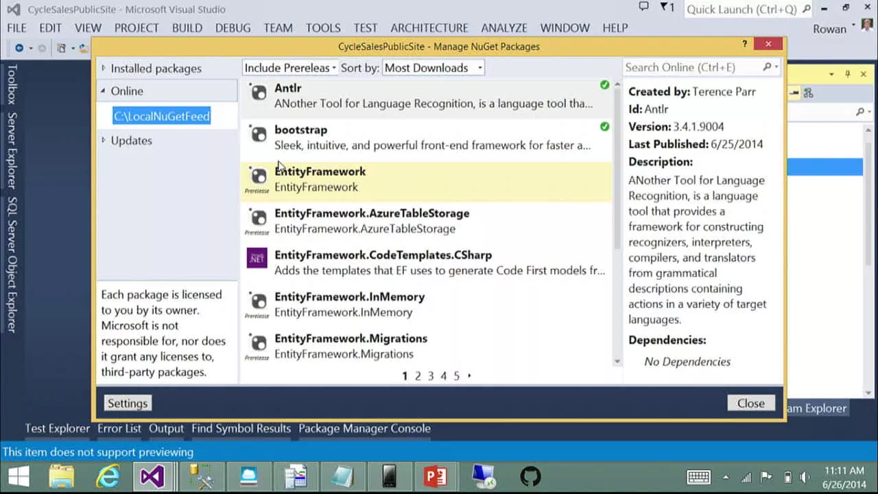Open the Visual Studio feedback speech bubble
The width and height of the screenshot is (878, 494).
[643, 7]
